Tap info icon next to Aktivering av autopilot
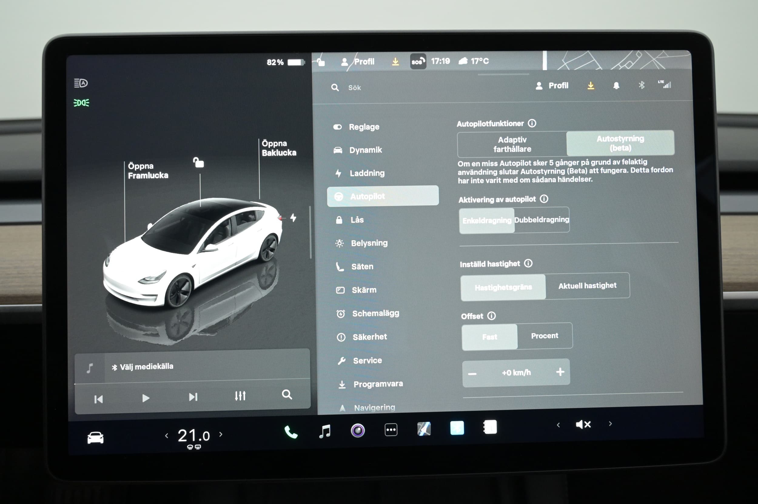This screenshot has height=504, width=758. click(544, 199)
